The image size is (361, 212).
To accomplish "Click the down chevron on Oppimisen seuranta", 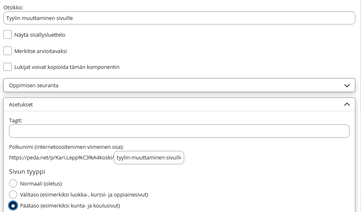I will pos(347,86).
